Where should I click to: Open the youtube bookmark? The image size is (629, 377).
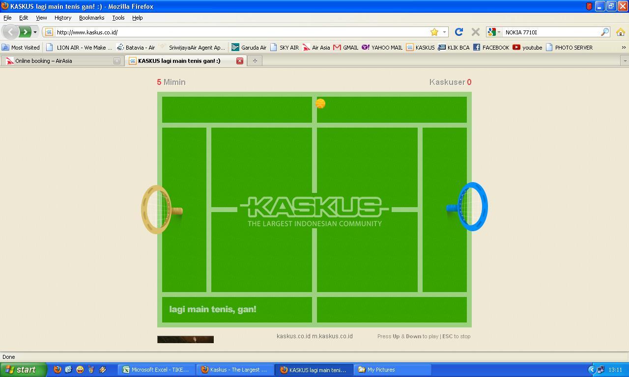[x=527, y=48]
